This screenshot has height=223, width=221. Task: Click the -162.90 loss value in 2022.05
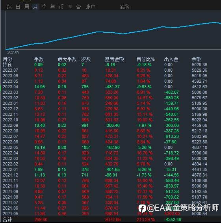tap(112, 147)
